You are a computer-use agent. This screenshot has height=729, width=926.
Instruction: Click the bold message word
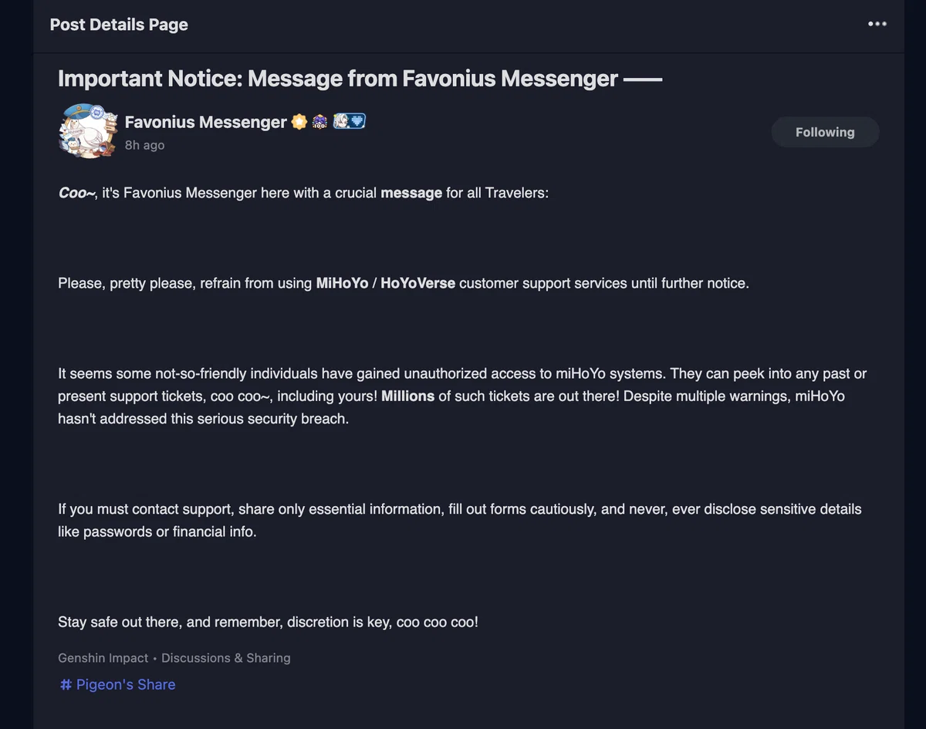coord(411,193)
